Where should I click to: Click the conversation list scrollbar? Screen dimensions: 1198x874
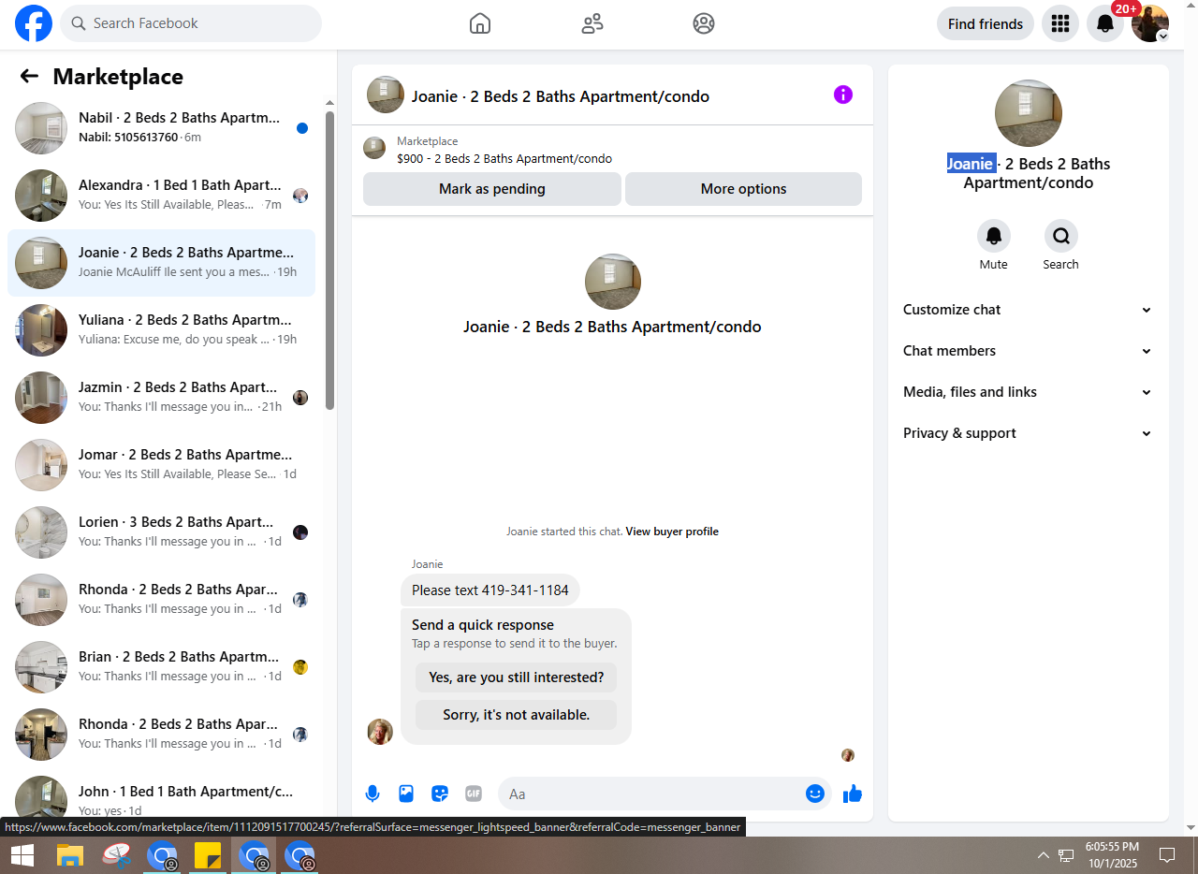pyautogui.click(x=329, y=260)
